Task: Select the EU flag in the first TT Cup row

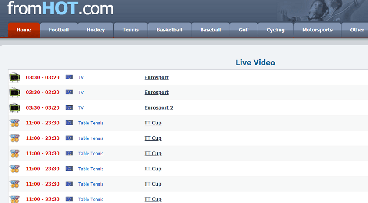Action: (x=69, y=123)
